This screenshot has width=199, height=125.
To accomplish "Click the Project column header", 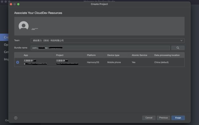I will click(60, 55).
